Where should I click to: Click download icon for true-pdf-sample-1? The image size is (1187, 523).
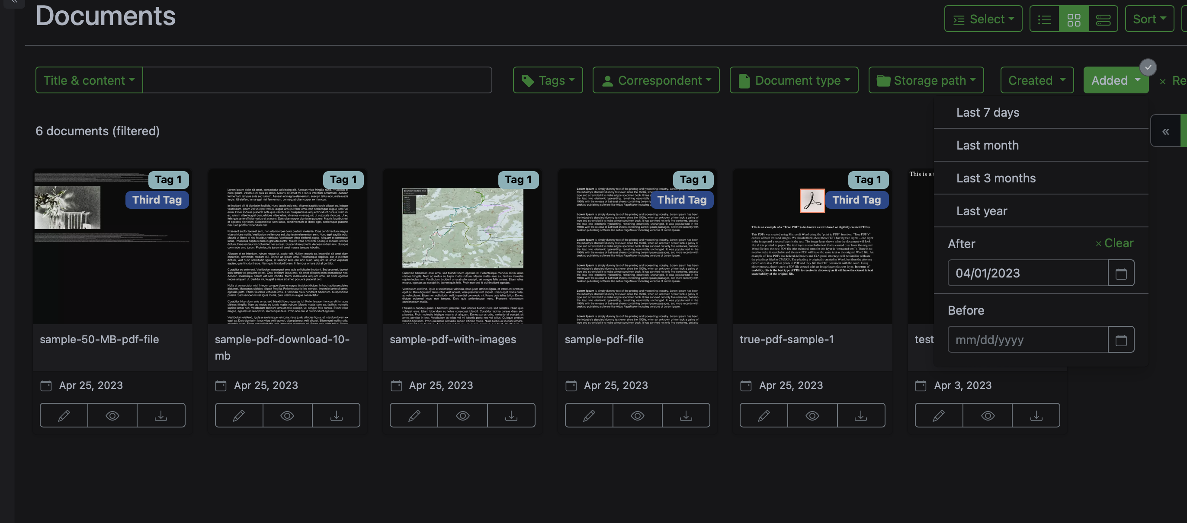pyautogui.click(x=860, y=415)
